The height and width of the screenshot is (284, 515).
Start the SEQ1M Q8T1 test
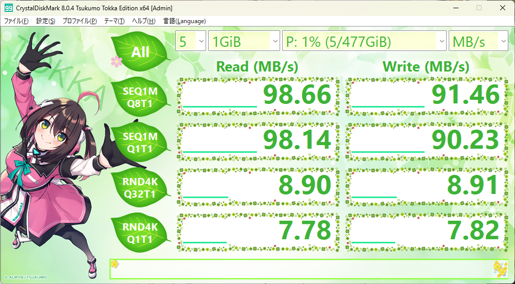point(141,97)
